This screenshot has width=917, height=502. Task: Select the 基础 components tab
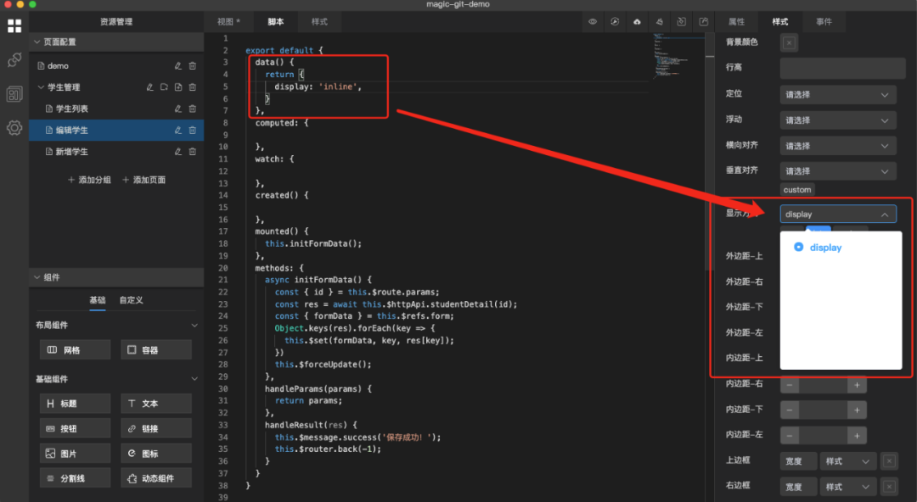tap(98, 300)
